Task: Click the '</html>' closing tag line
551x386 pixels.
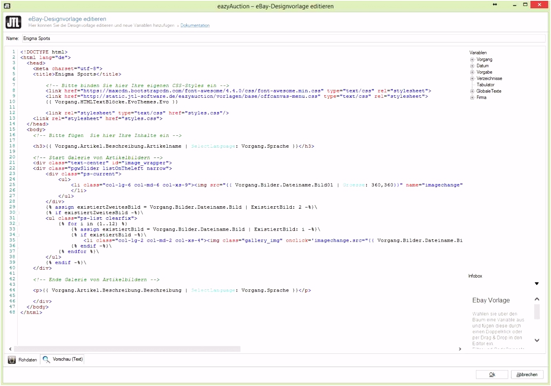Action: pyautogui.click(x=31, y=313)
